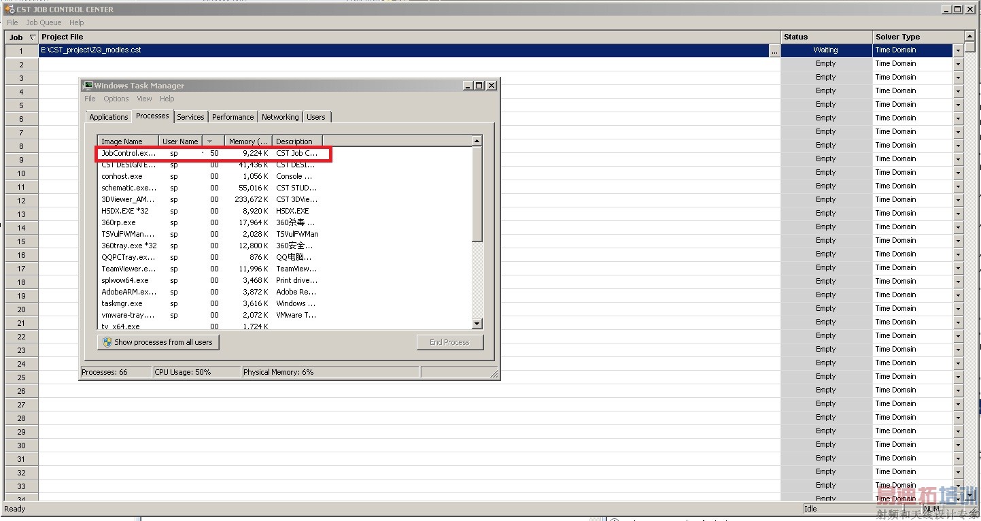Sort processes by the Description column
Screen dimensions: 981x521
pyautogui.click(x=297, y=141)
